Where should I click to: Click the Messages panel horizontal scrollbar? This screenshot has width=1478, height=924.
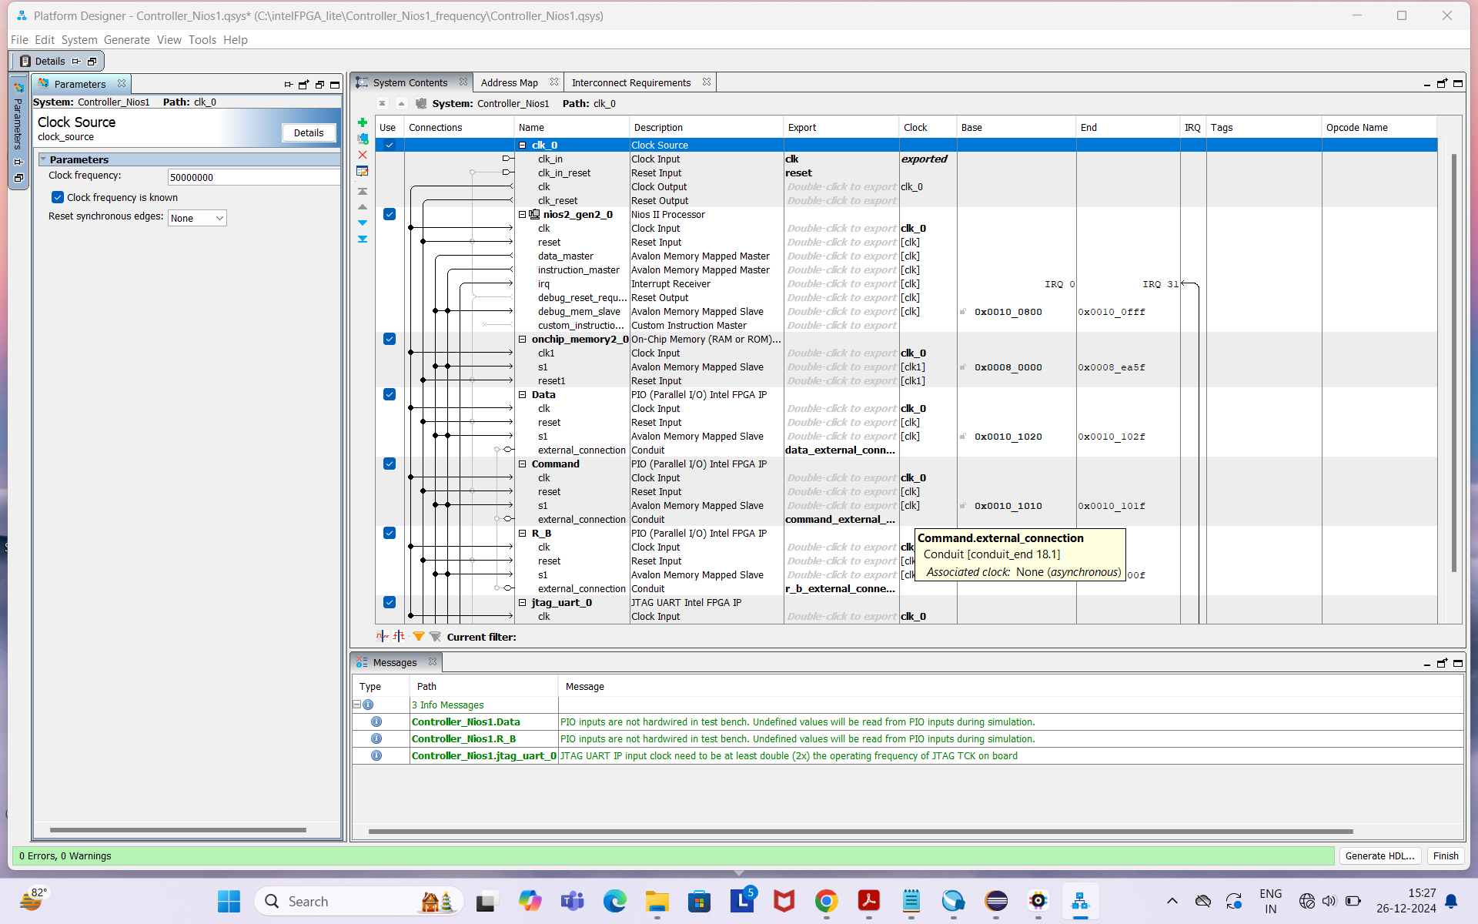(x=861, y=832)
